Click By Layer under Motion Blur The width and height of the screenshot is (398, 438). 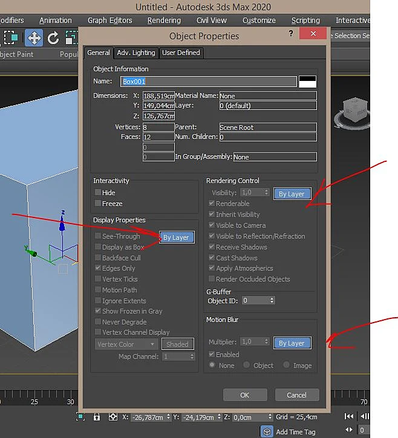coord(292,343)
